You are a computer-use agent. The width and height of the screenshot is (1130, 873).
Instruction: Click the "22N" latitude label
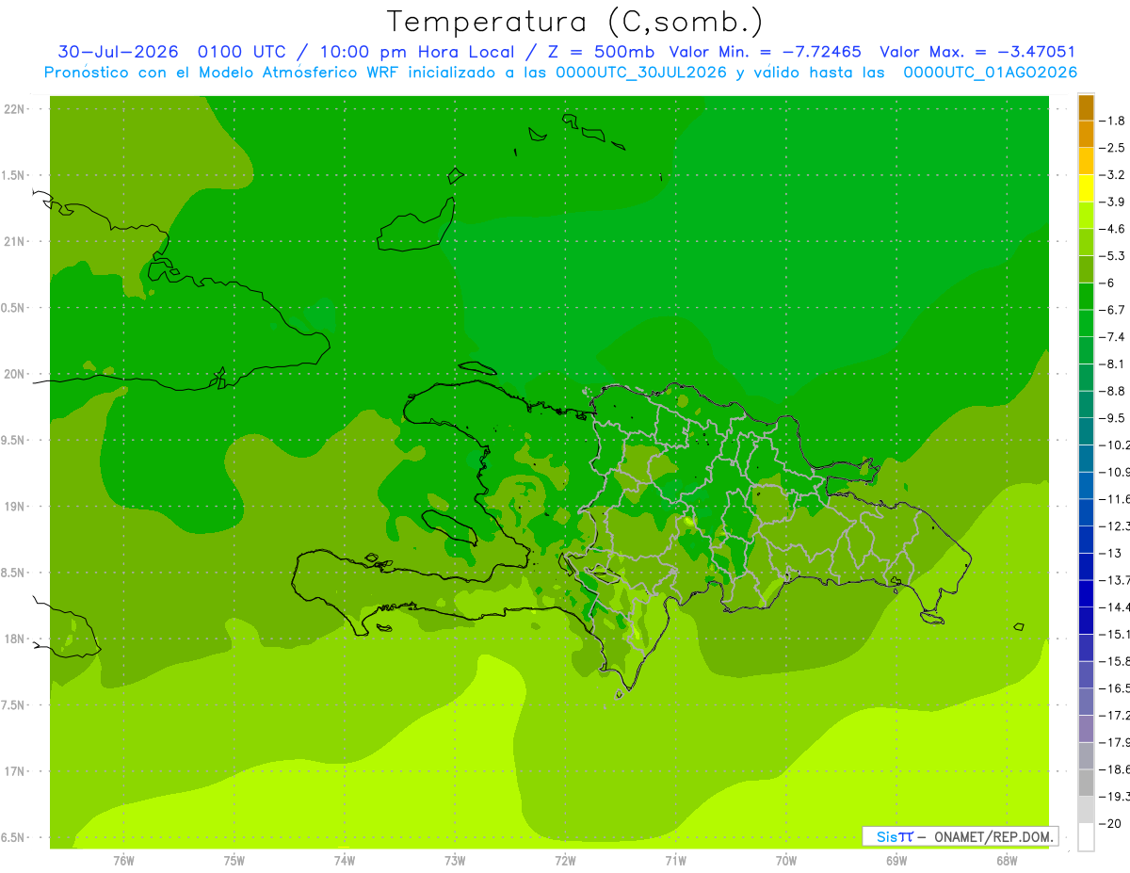pos(14,109)
